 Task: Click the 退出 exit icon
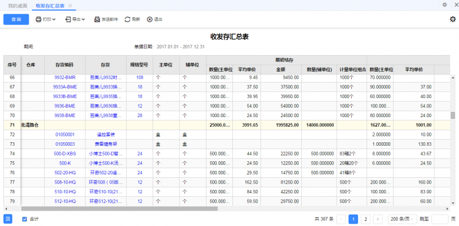coord(150,20)
